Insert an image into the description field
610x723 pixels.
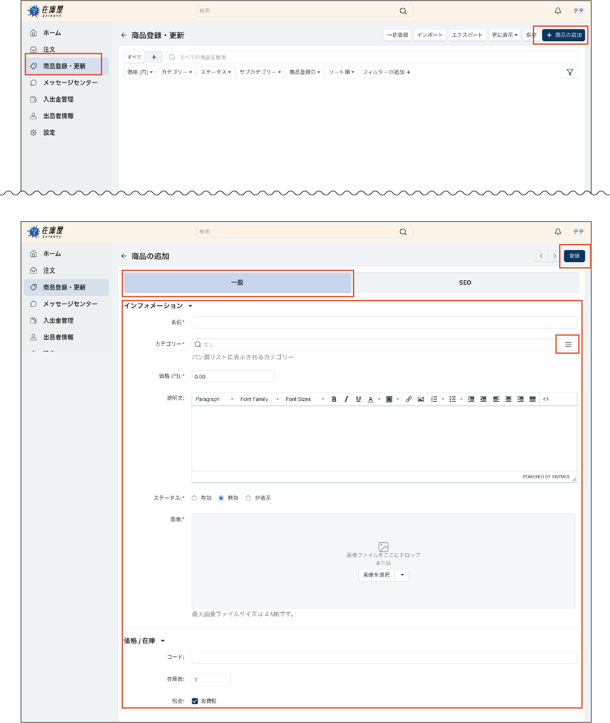[421, 398]
